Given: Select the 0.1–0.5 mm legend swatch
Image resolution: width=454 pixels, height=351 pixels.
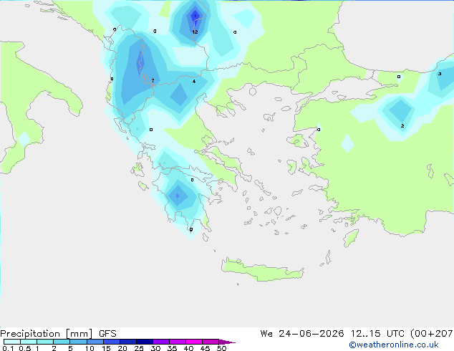Looking at the screenshot, I should click(x=12, y=342).
